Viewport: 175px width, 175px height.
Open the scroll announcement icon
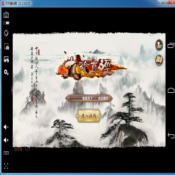(159, 60)
